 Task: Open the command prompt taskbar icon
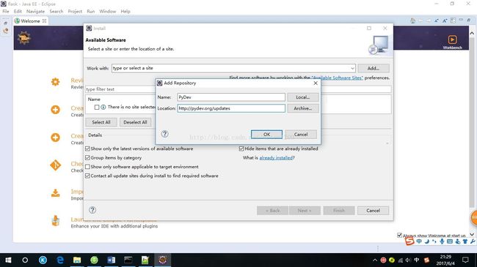pyautogui.click(x=128, y=260)
